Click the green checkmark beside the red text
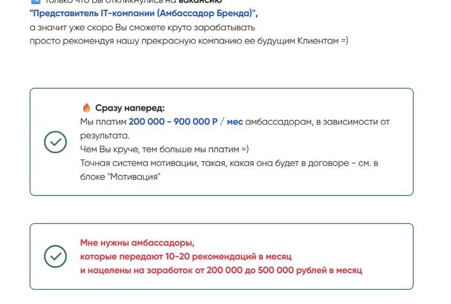Image resolution: width=451 pixels, height=304 pixels. tap(55, 256)
